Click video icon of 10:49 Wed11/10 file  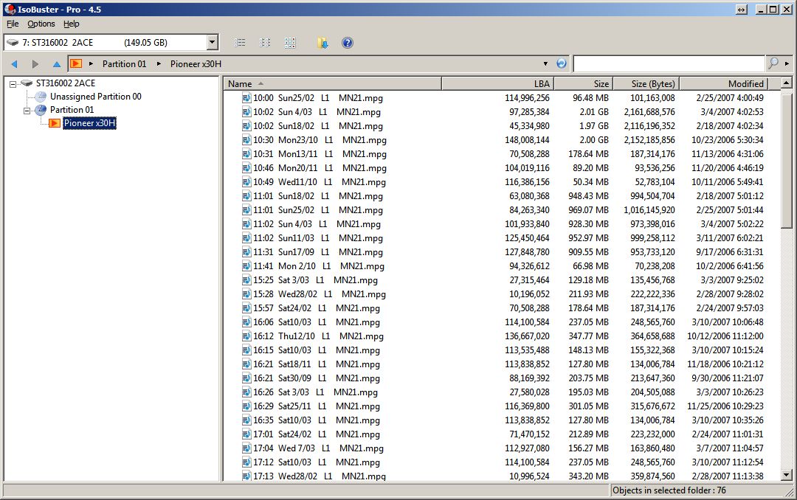[246, 182]
